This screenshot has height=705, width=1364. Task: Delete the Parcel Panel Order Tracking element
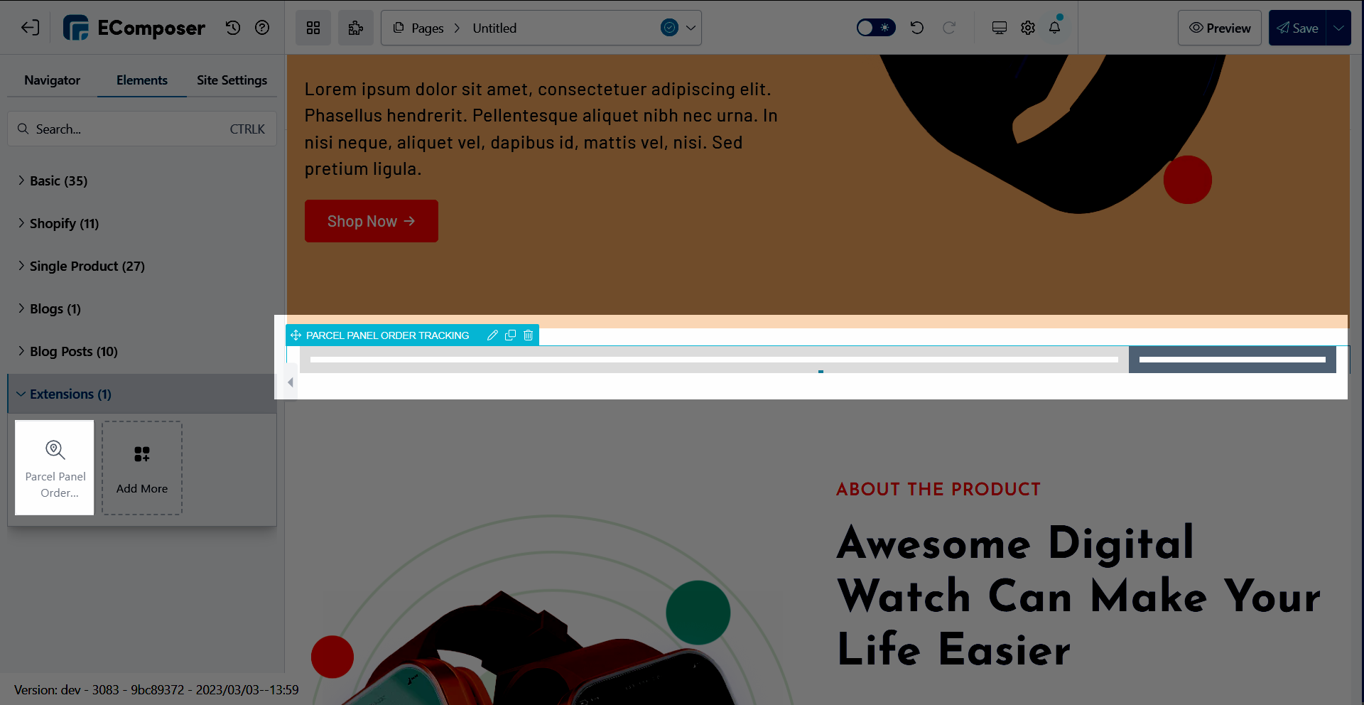[528, 335]
